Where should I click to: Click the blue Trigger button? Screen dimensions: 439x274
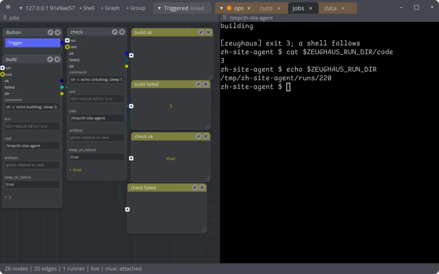click(33, 43)
